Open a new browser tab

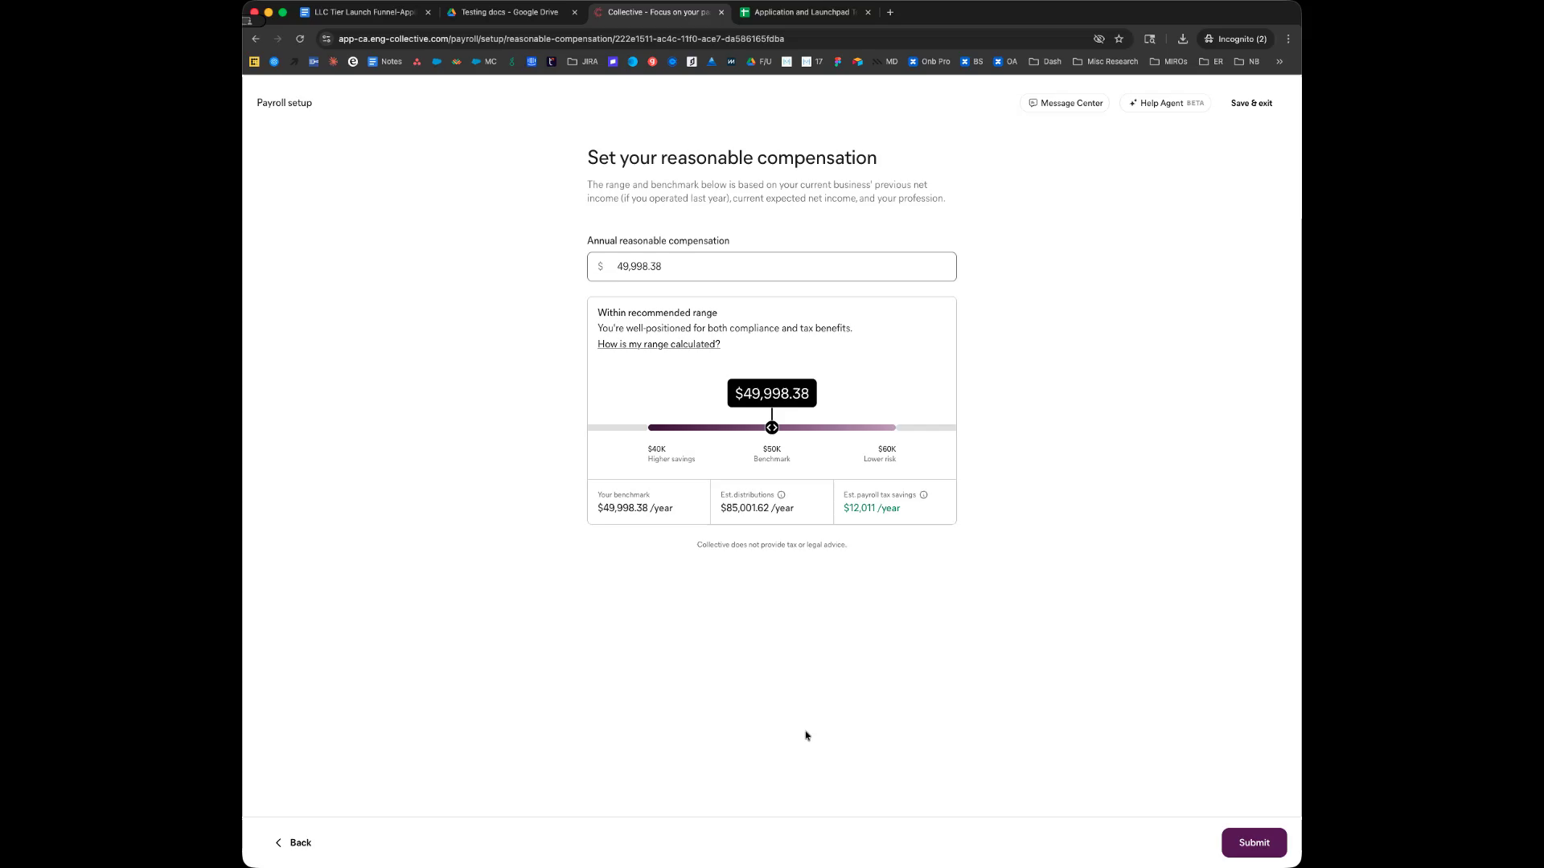[890, 12]
